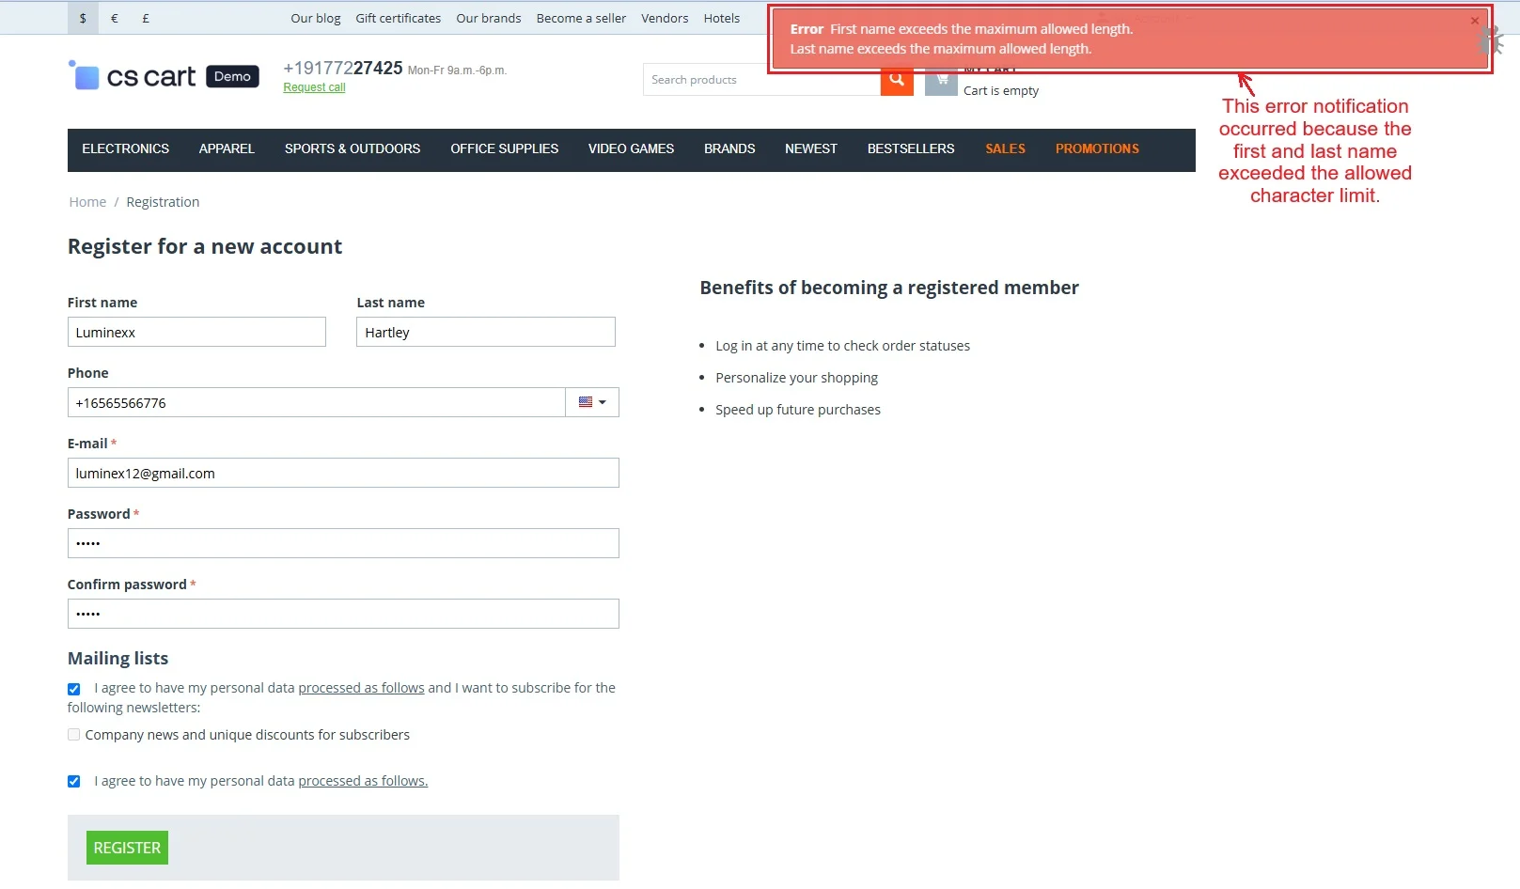Switch currency to euro
Viewport: 1520px width, 889px height.
click(115, 18)
